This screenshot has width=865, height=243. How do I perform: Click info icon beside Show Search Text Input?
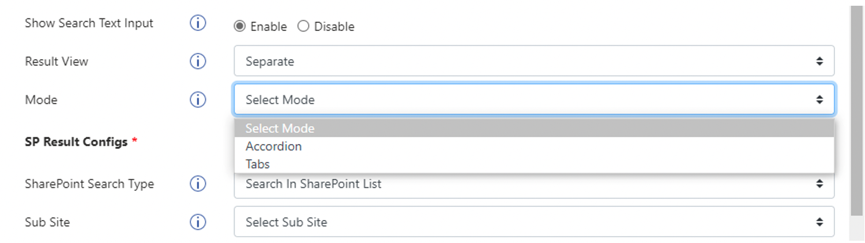[198, 24]
